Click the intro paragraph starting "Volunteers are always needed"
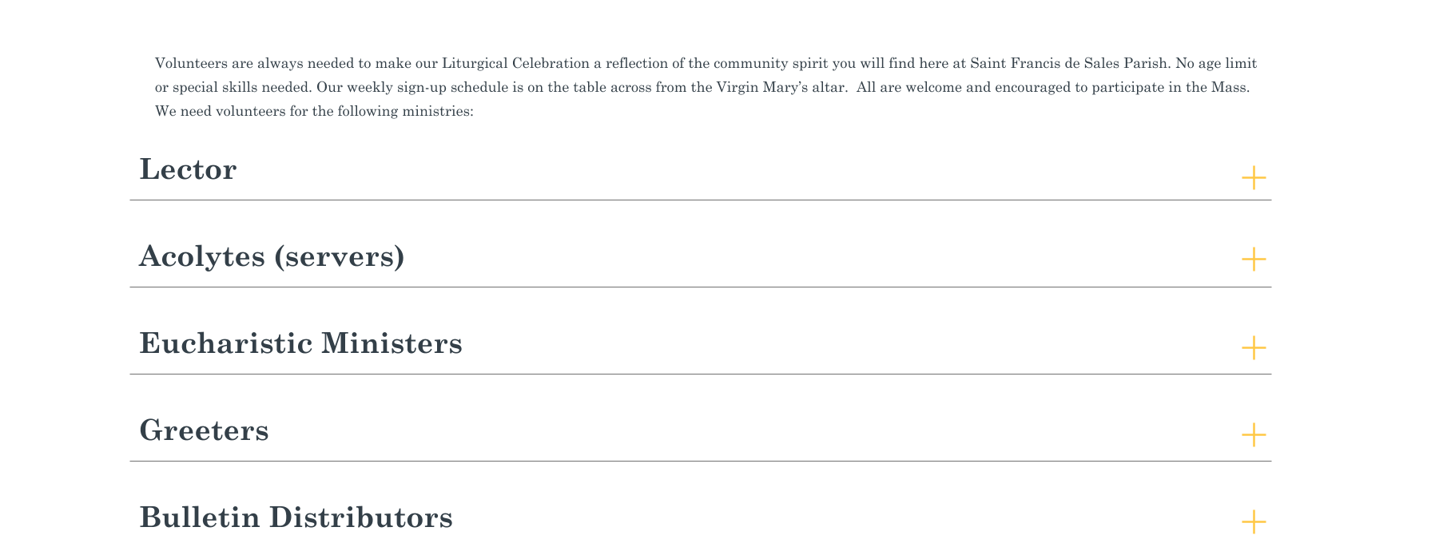This screenshot has height=535, width=1451. (703, 87)
